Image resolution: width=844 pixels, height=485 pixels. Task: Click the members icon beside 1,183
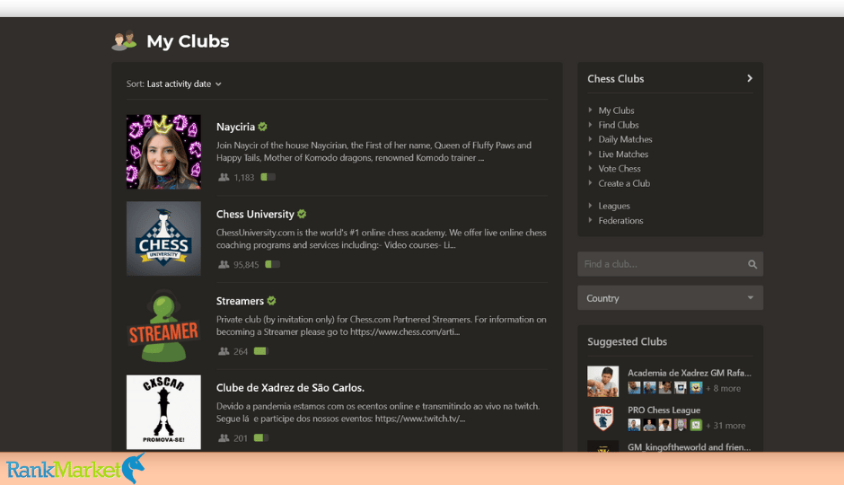tap(224, 177)
